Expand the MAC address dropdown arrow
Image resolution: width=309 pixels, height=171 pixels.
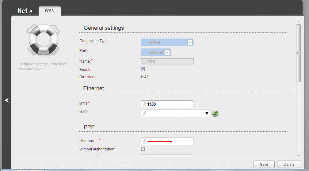point(207,113)
